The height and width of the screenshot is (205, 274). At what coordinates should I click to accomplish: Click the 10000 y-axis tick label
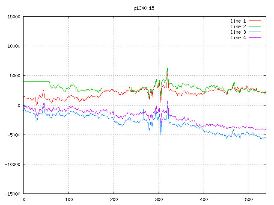pyautogui.click(x=12, y=46)
